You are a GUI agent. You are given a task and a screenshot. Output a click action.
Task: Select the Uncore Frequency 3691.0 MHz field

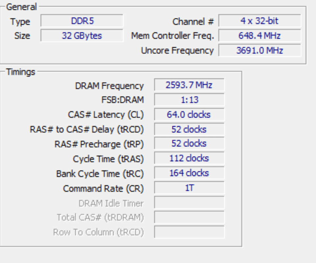point(260,50)
